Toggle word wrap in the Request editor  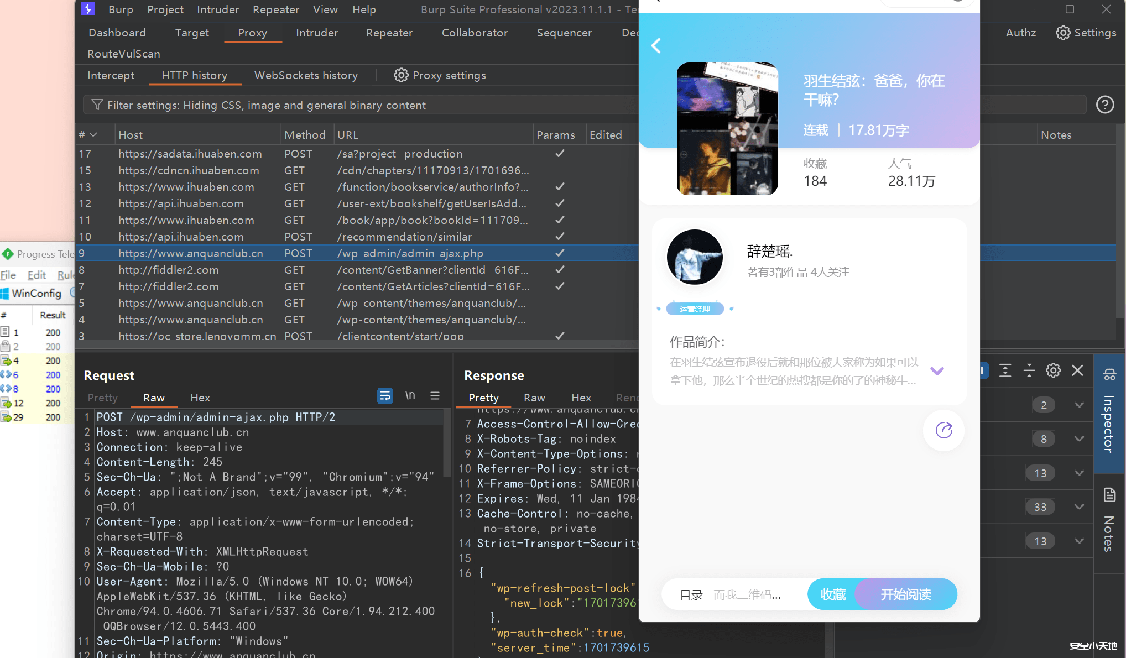click(x=385, y=396)
